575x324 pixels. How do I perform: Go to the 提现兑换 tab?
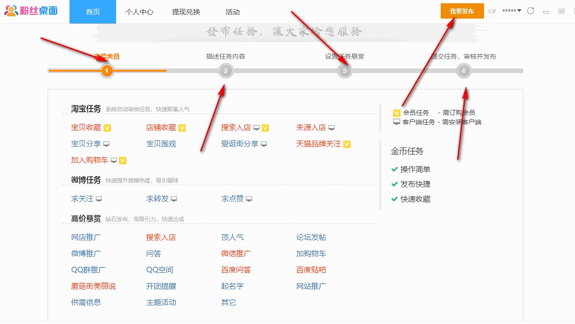click(186, 12)
